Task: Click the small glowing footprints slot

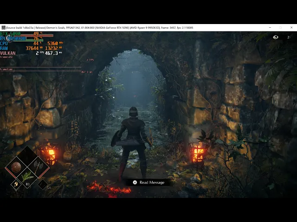Action: click(16, 185)
